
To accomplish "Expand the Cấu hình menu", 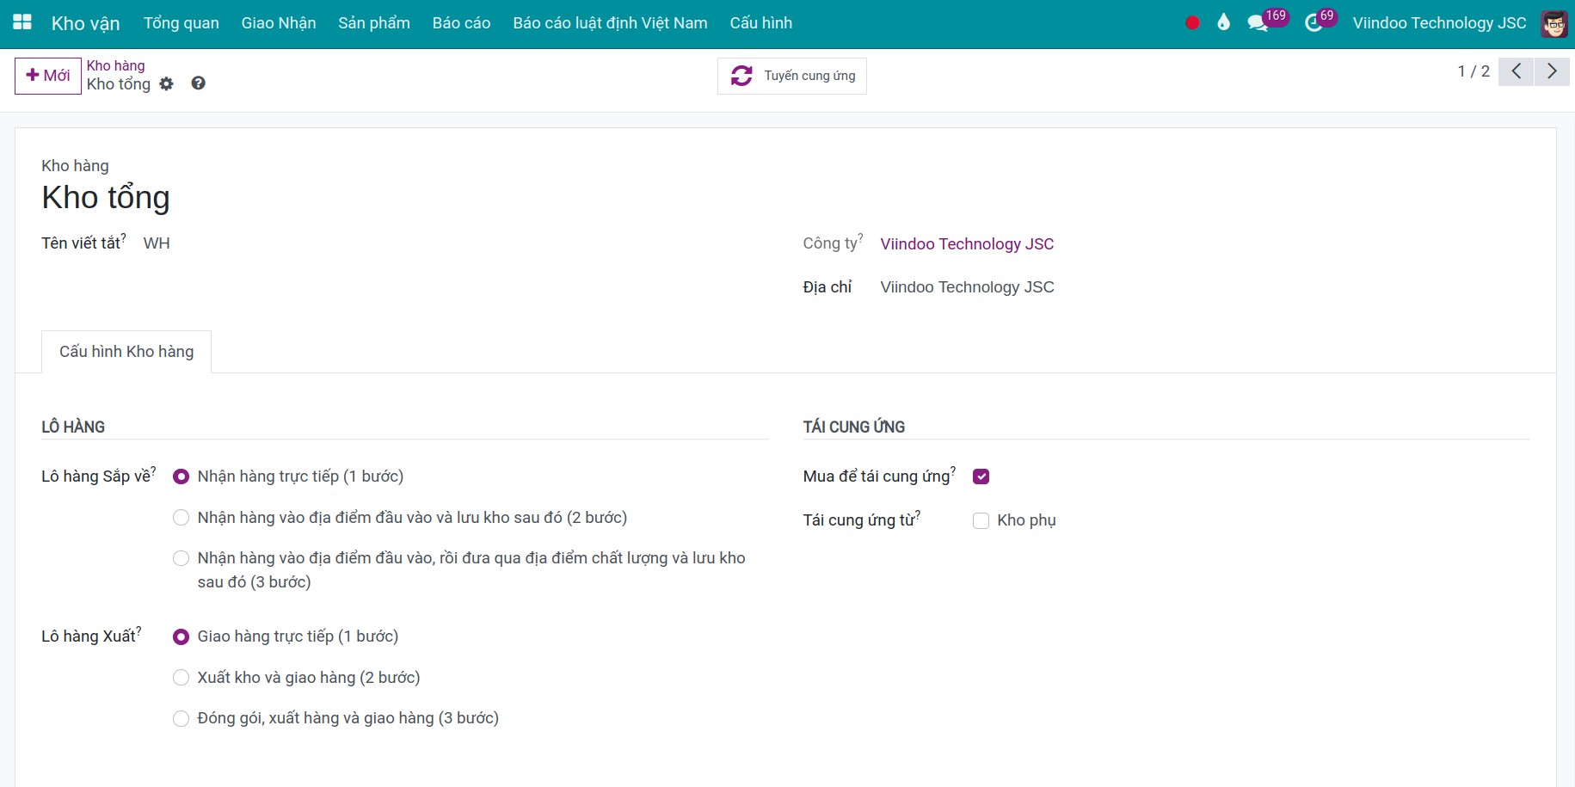I will coord(760,23).
